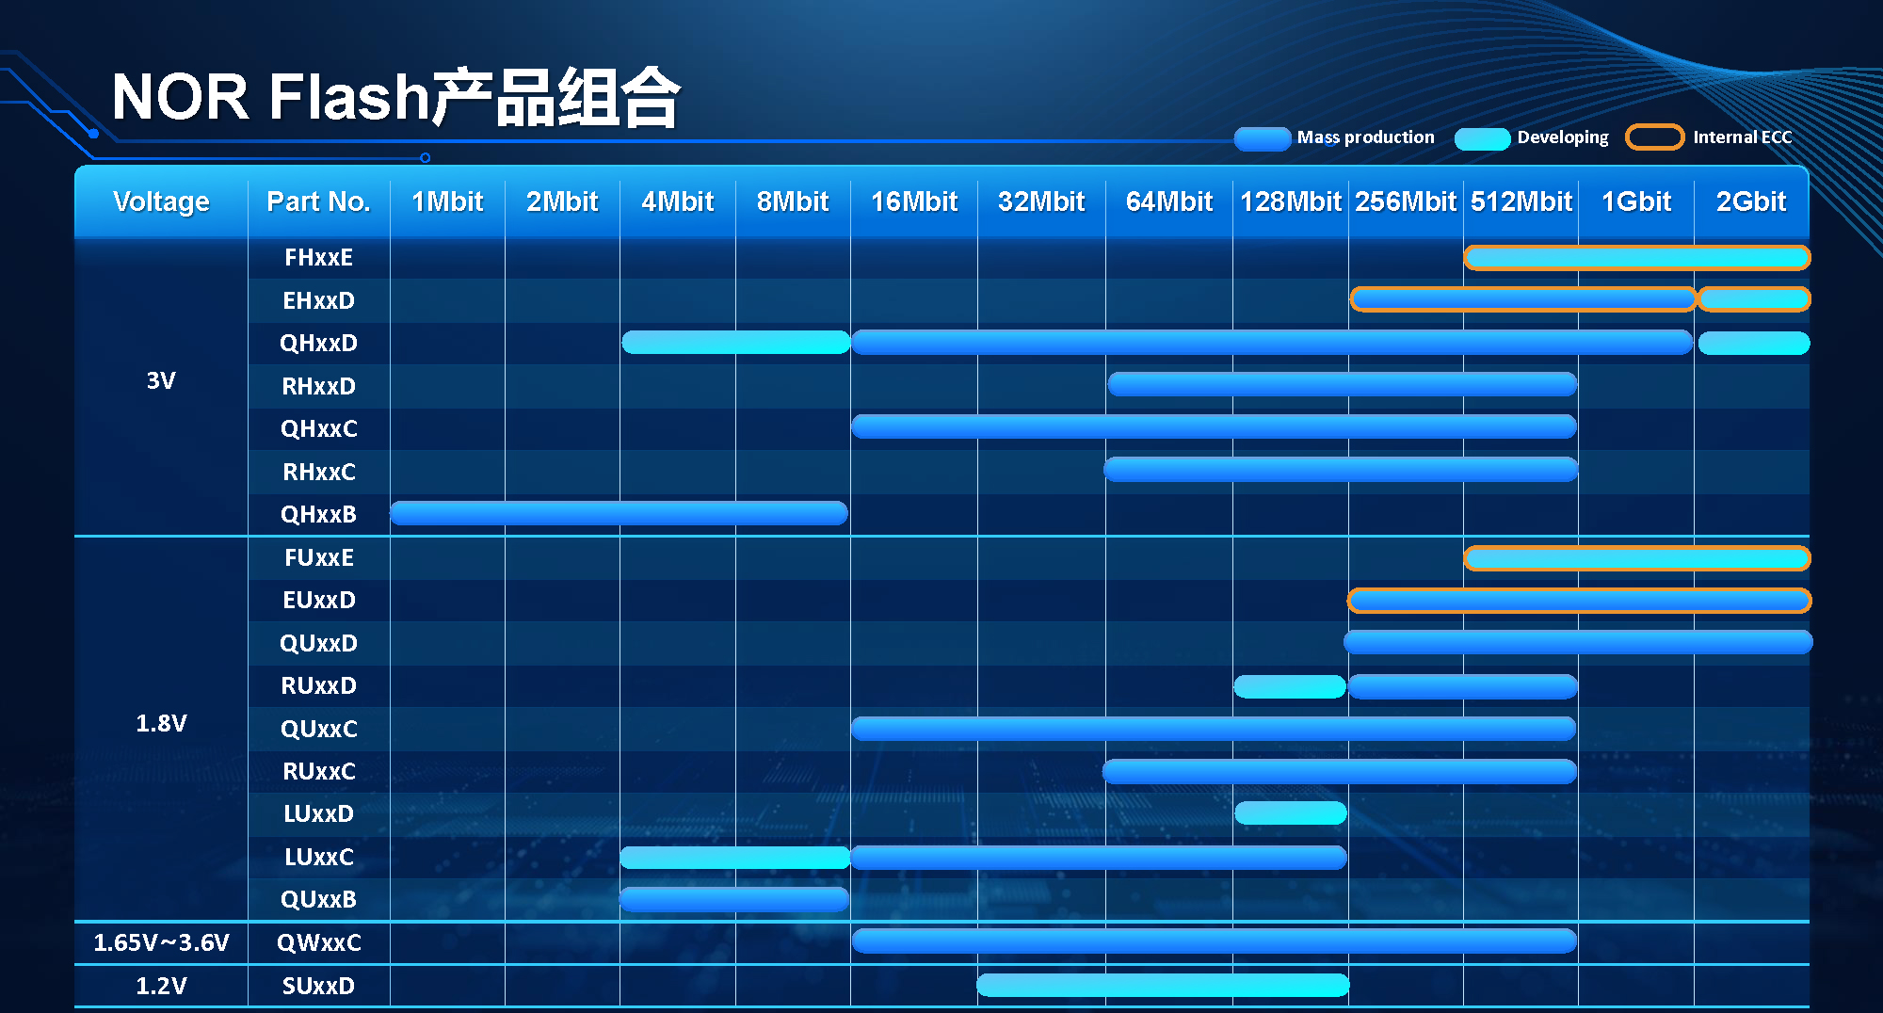Click the QUxxD mass production bar

tap(1578, 642)
